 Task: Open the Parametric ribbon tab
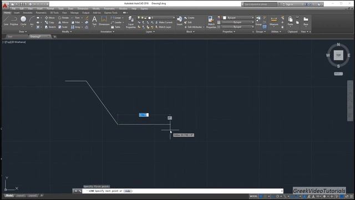click(x=41, y=13)
